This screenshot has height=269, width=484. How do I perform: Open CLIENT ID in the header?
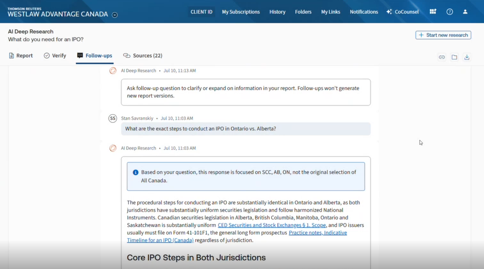point(202,12)
